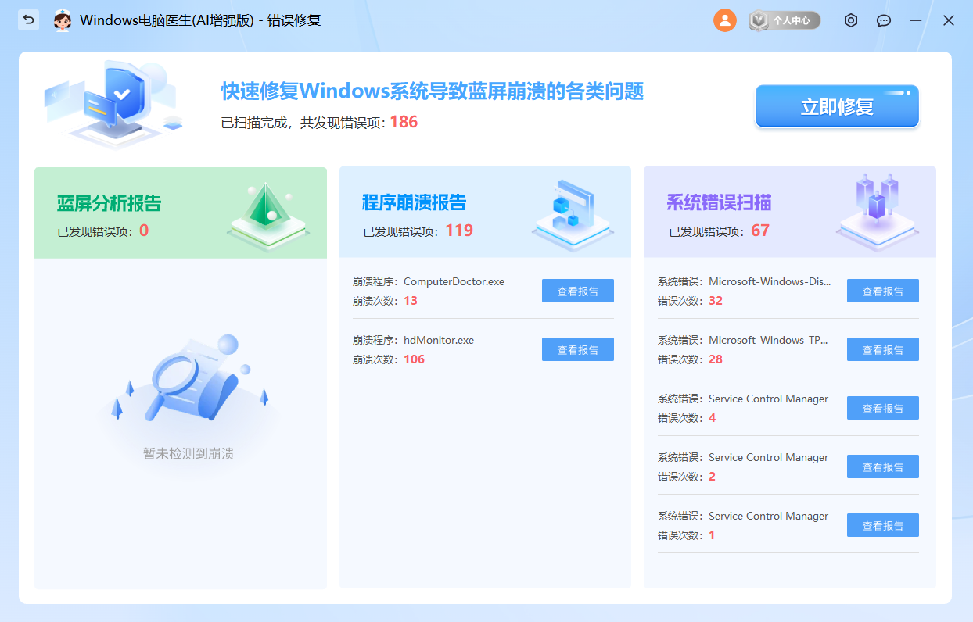
Task: Click the magnifier illustration above 暂未检测到崩溃
Action: pyautogui.click(x=189, y=383)
